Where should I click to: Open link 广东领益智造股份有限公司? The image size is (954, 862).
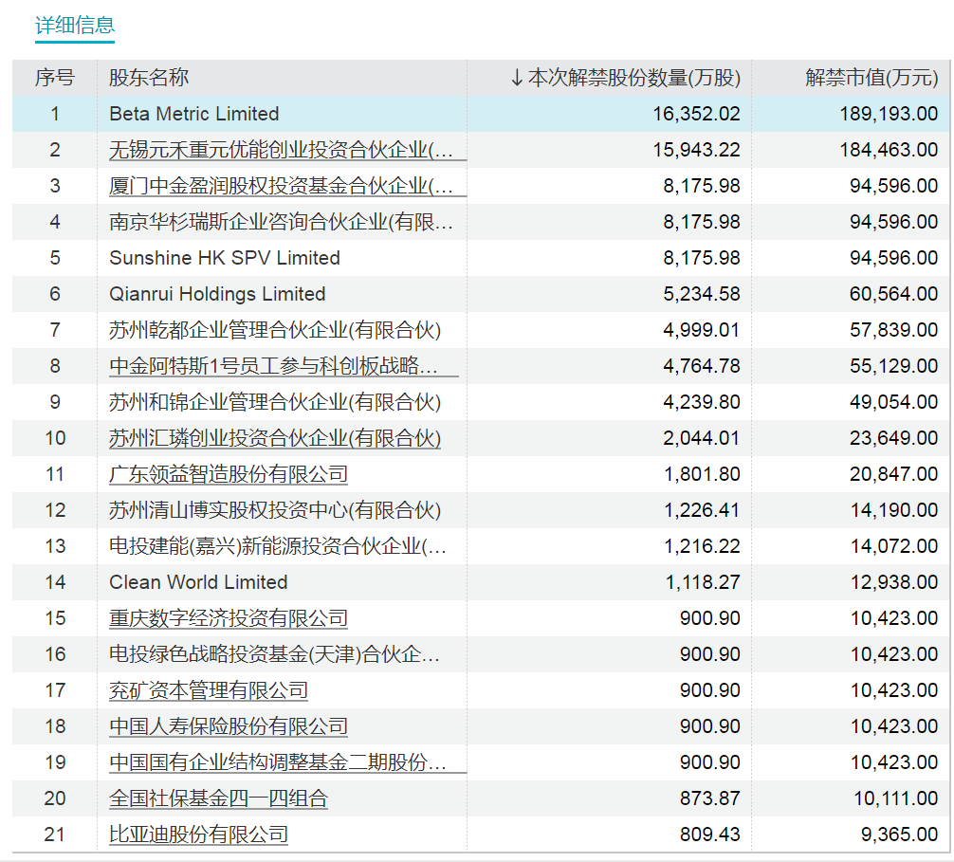coord(229,474)
